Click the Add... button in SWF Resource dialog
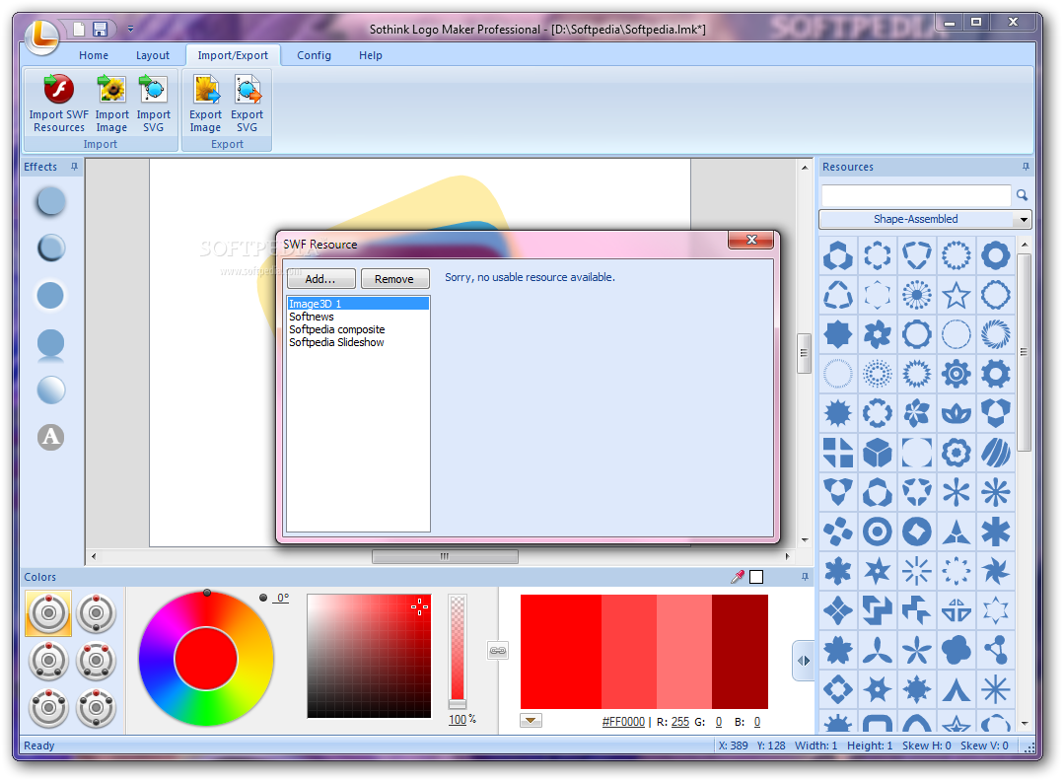 click(x=320, y=279)
